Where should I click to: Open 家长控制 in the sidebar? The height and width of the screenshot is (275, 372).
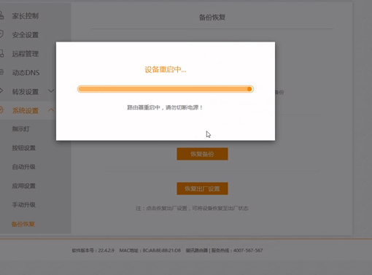(26, 16)
